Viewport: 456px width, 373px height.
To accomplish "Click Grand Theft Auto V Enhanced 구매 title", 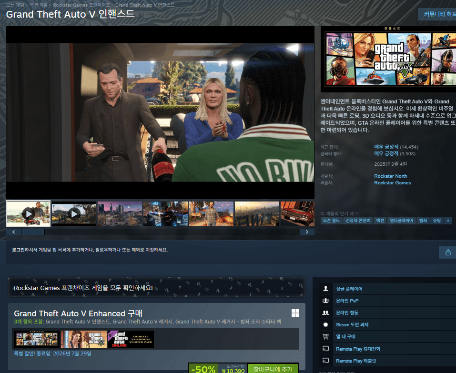I will click(78, 313).
